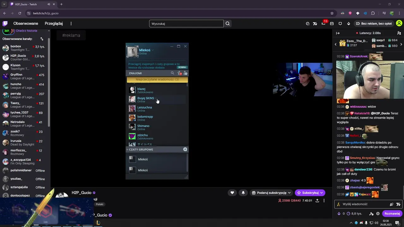Screen dimensions: 404x227
Task: Click the party popper icon in chat input
Action: pos(392,204)
